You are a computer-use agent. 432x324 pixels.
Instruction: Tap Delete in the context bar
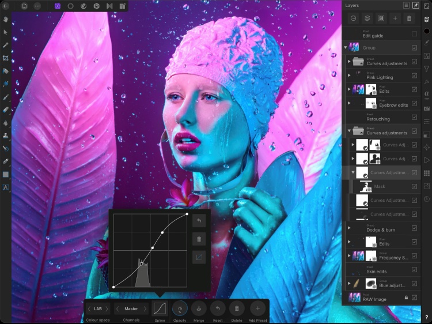[237, 308]
